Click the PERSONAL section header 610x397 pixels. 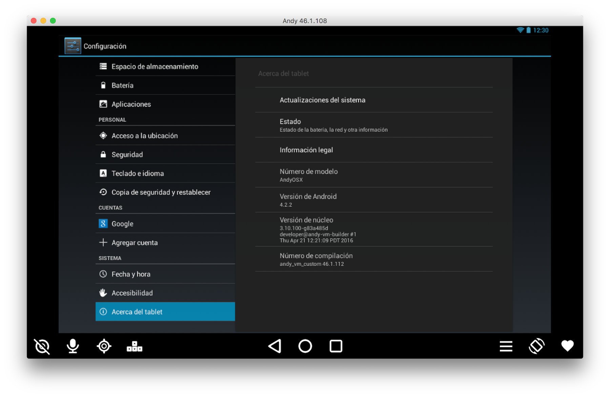coord(112,120)
